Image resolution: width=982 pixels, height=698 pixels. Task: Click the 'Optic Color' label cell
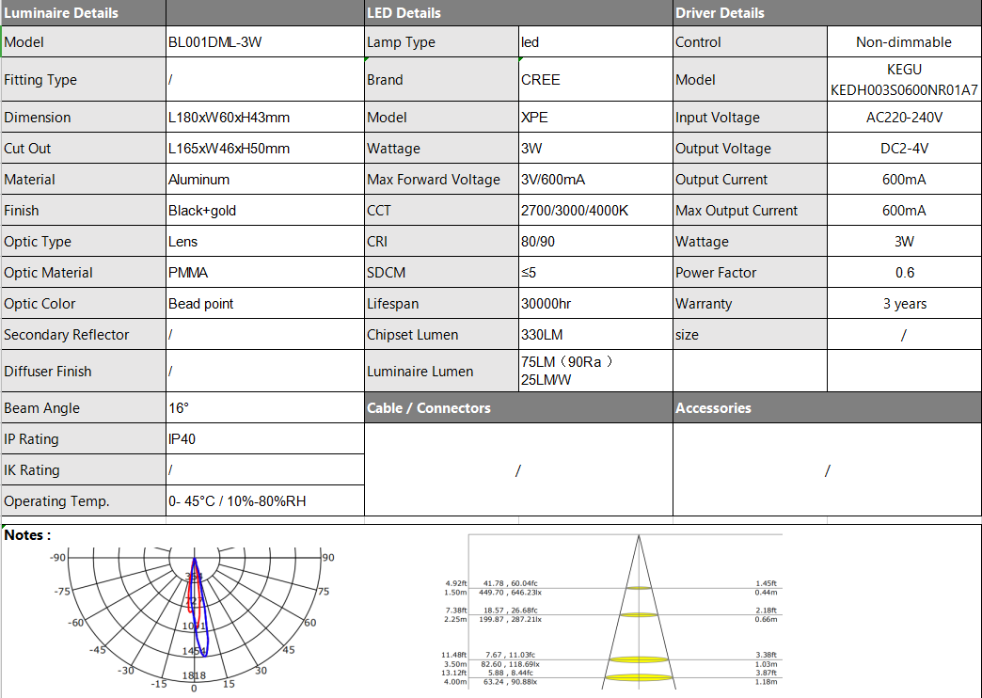pos(84,303)
